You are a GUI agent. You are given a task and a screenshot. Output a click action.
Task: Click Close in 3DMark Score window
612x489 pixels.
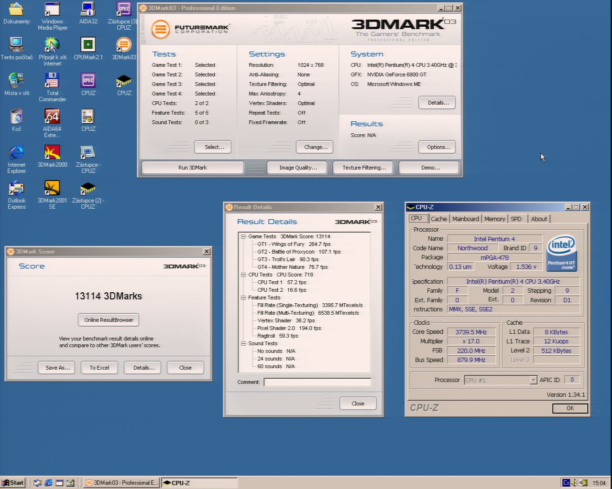point(185,368)
